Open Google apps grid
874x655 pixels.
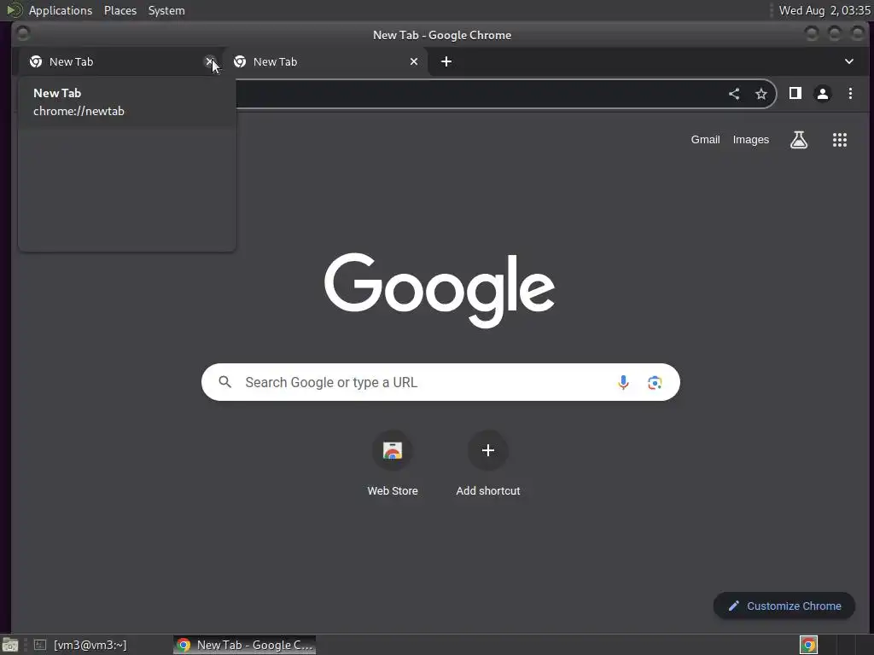coord(840,140)
